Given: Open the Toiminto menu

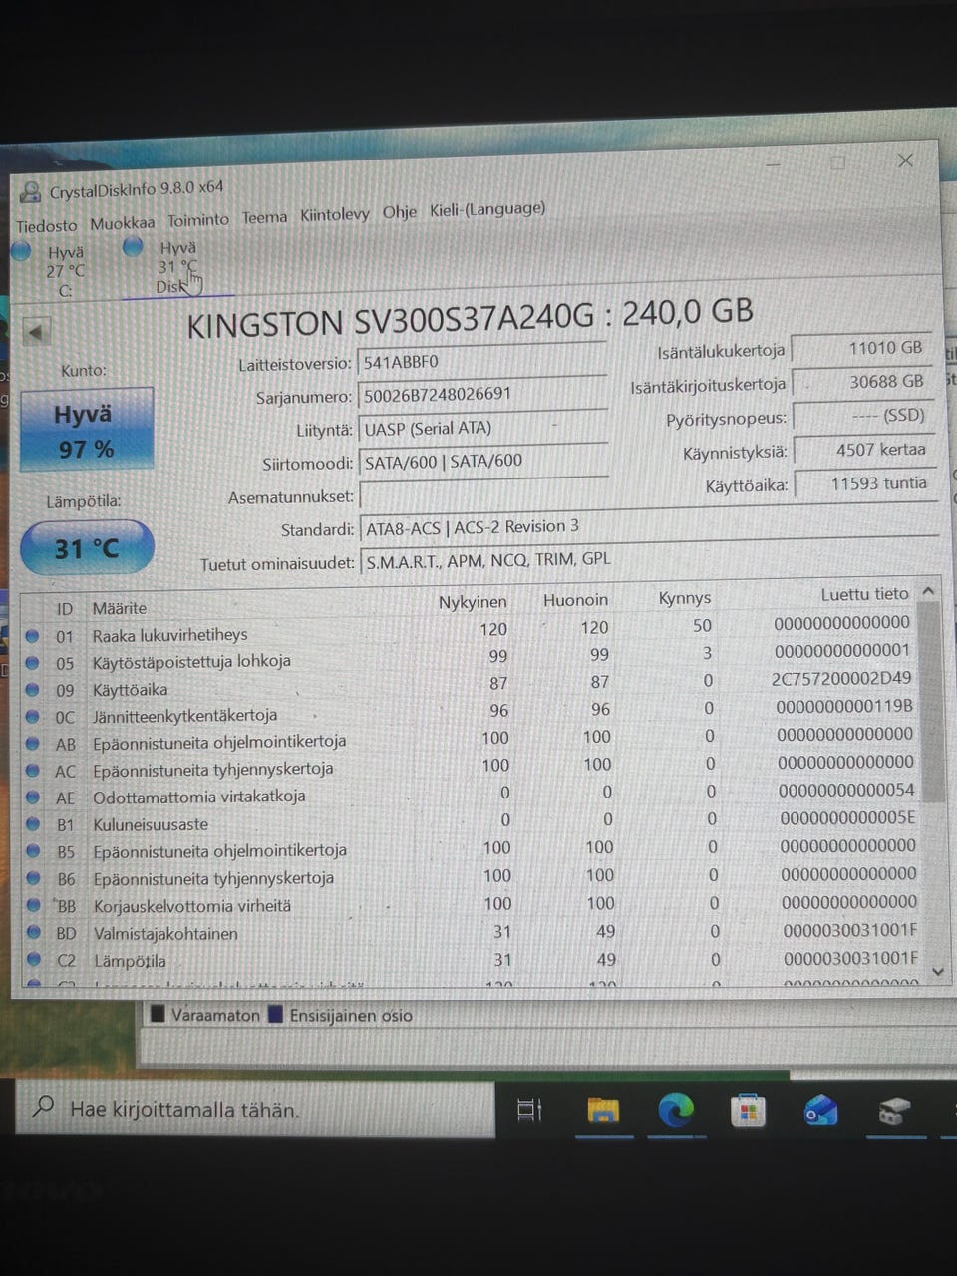Looking at the screenshot, I should click(x=198, y=220).
